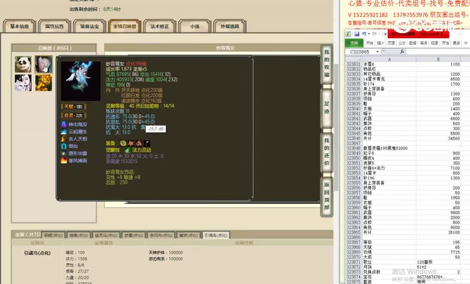Open the Excel 开始 ribbon tab
The image size is (470, 284).
370,43
